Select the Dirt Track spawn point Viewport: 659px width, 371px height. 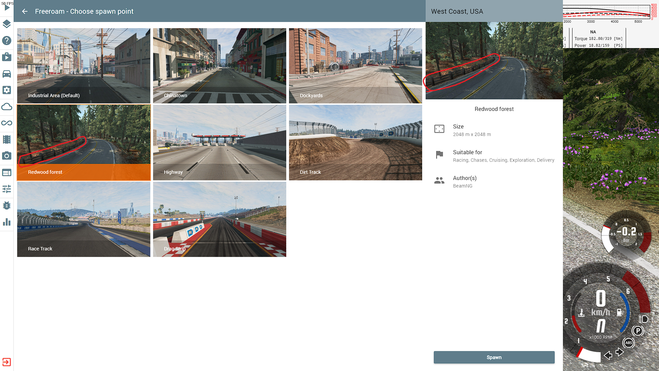point(356,143)
